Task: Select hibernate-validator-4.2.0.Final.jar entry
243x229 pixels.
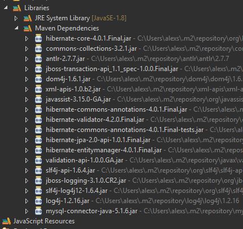Action: click(95, 120)
